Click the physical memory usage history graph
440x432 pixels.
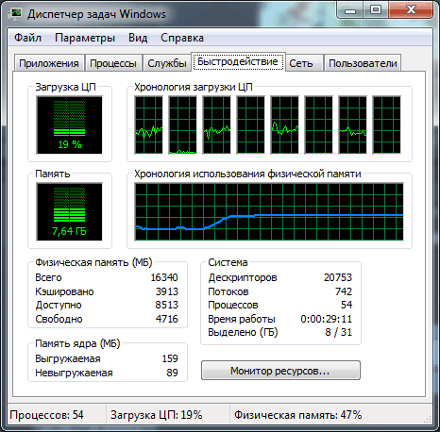click(269, 212)
